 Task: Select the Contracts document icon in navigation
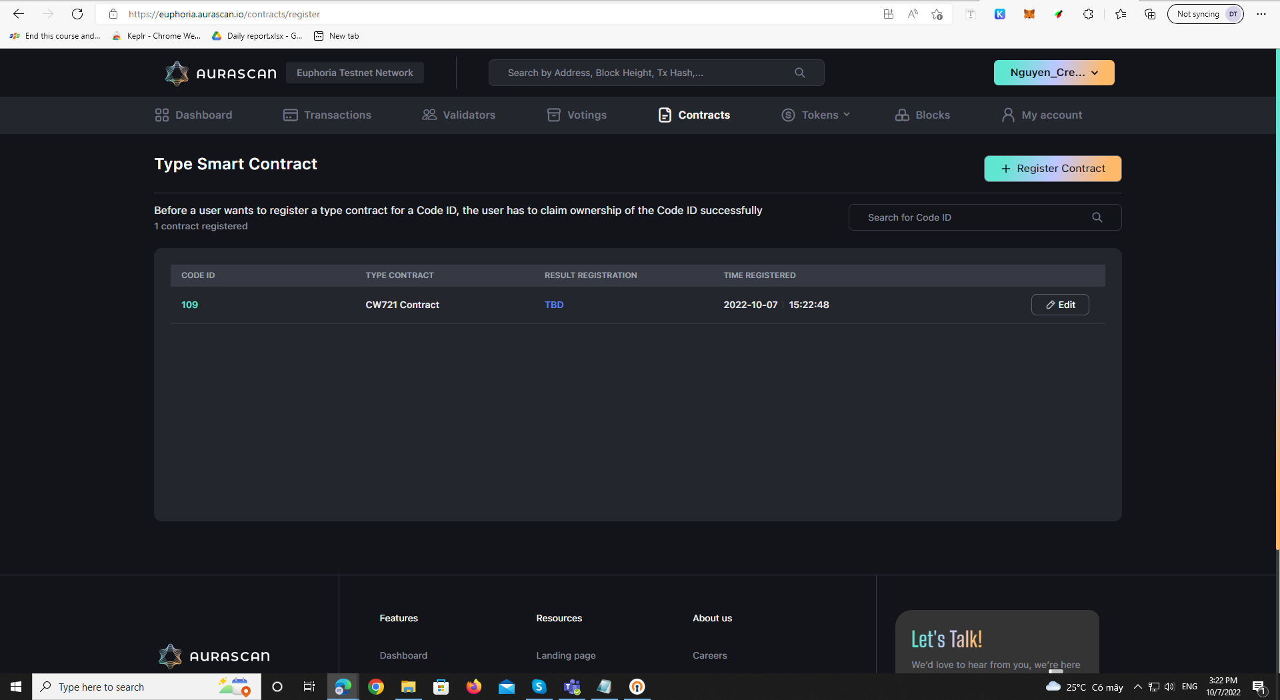(x=664, y=115)
